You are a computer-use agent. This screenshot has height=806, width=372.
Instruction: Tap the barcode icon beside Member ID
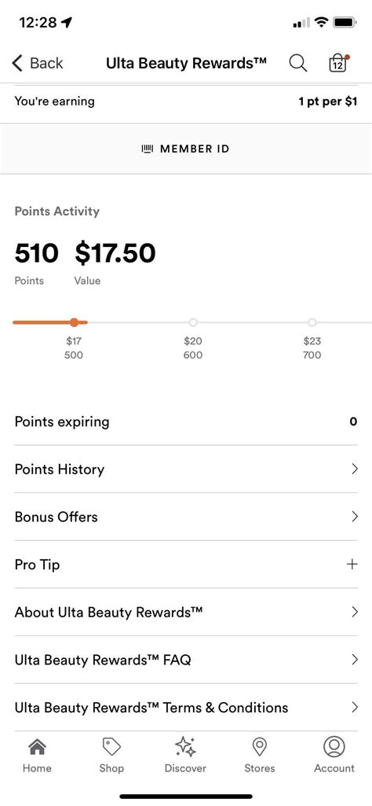click(148, 149)
